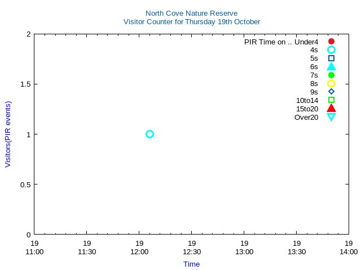Click the green square marker for 10to14

[x=331, y=100]
